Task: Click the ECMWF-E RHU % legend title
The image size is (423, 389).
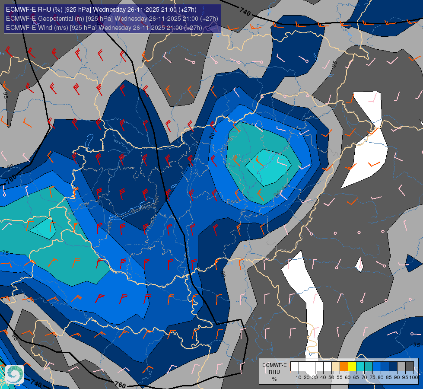Action: (x=274, y=372)
